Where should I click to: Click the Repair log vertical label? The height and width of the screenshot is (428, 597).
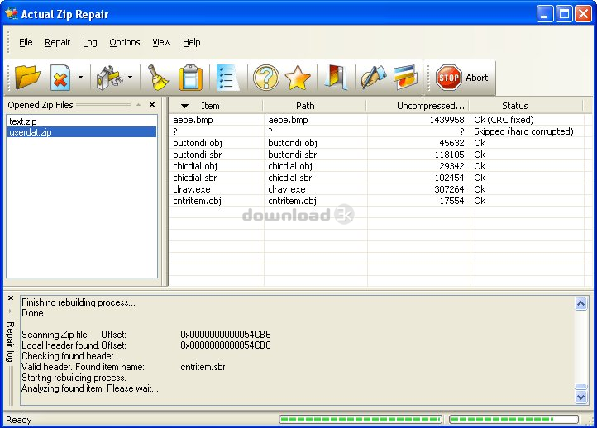(x=10, y=341)
